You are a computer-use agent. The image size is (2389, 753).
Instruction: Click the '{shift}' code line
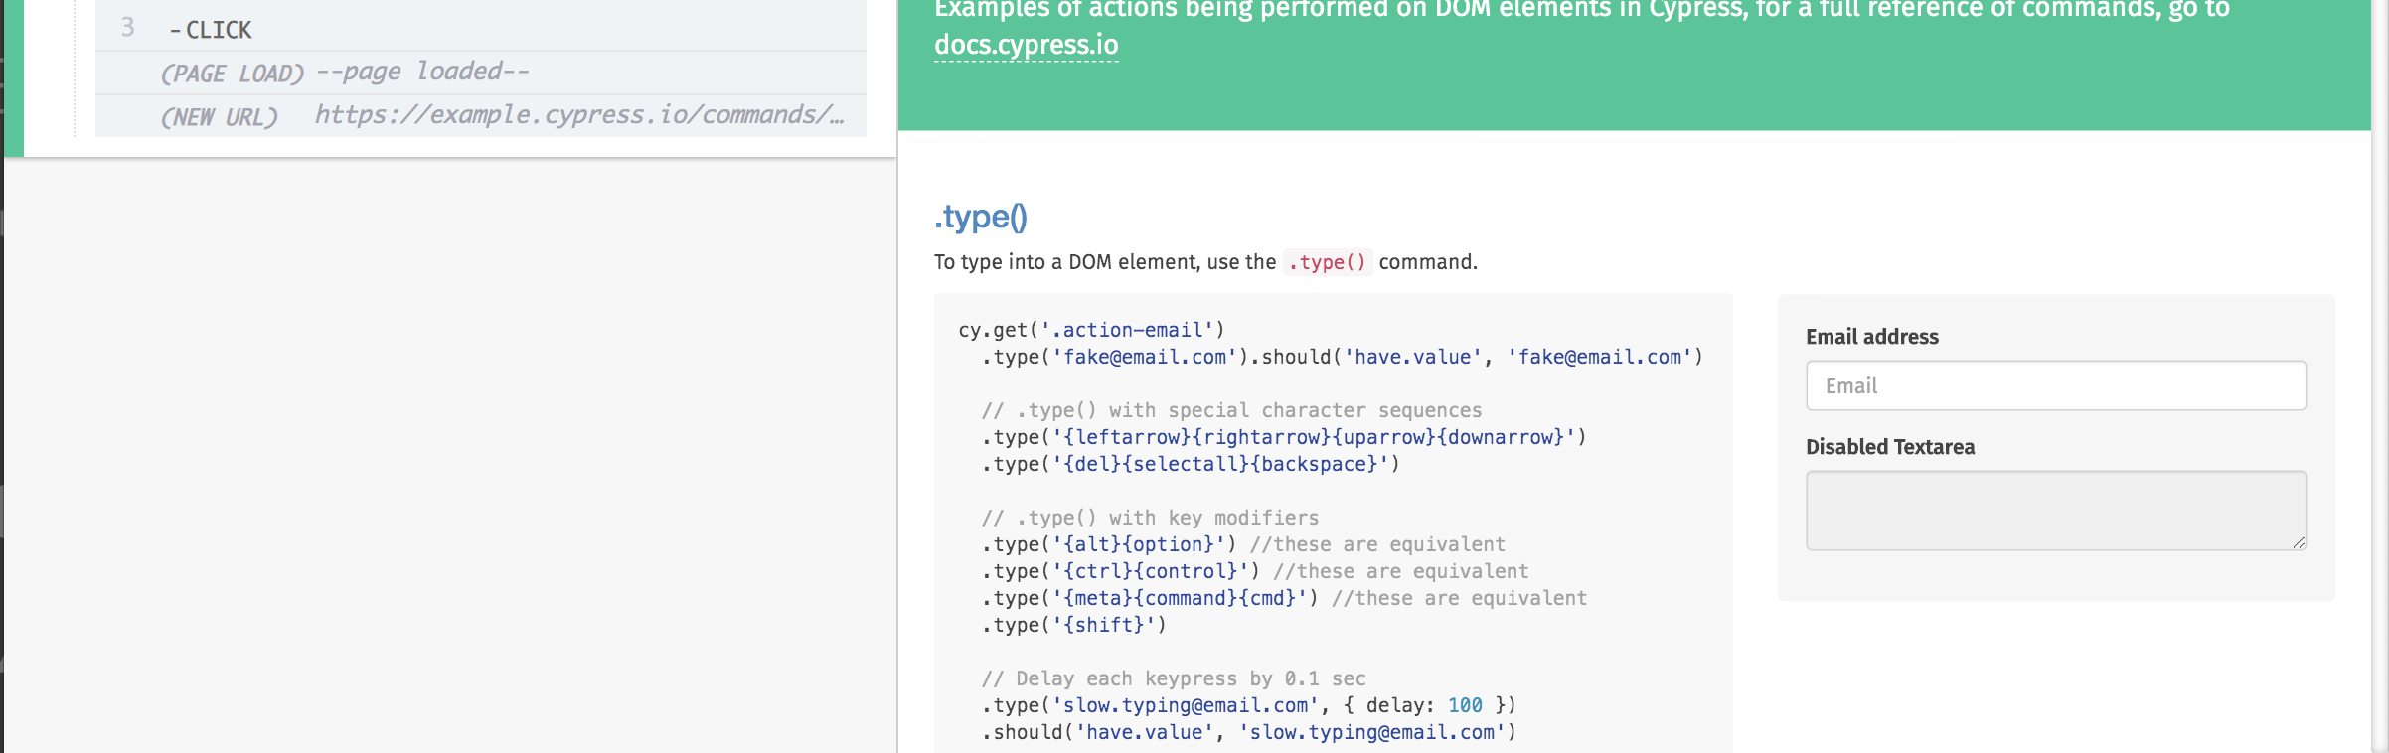[1073, 625]
